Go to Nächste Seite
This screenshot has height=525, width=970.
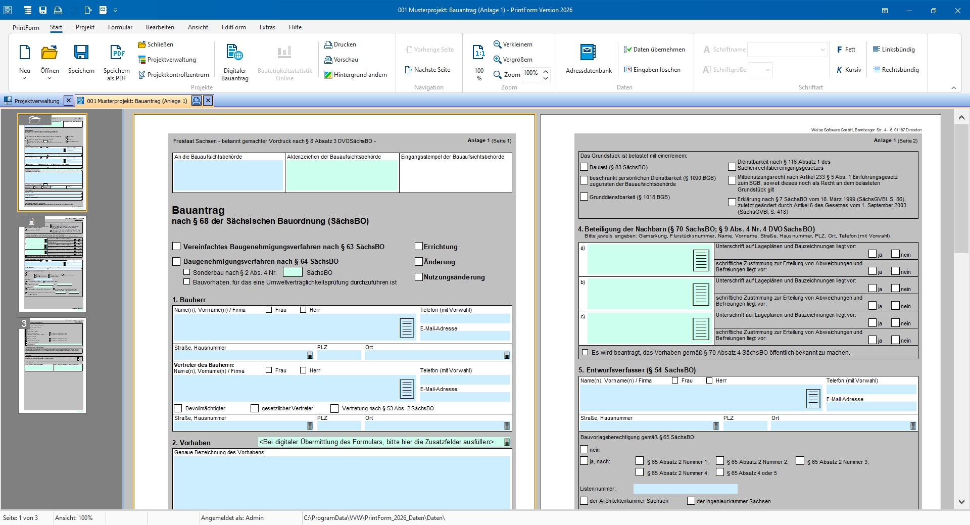click(427, 70)
